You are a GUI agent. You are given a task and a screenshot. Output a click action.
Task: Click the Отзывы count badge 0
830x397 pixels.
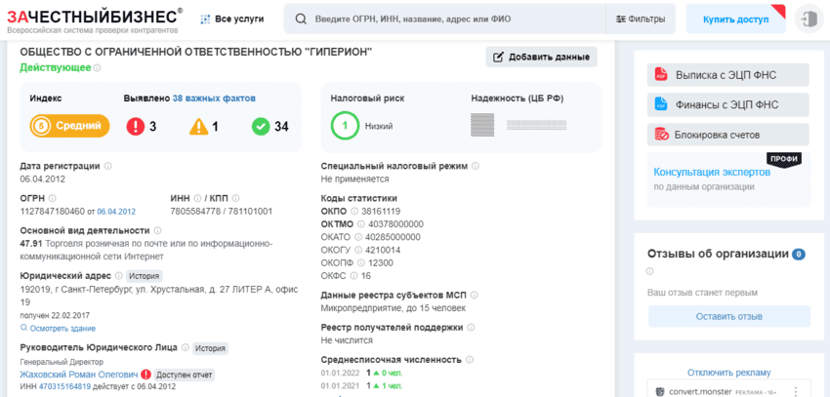(798, 255)
